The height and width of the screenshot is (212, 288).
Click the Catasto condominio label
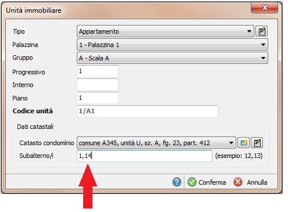47,143
